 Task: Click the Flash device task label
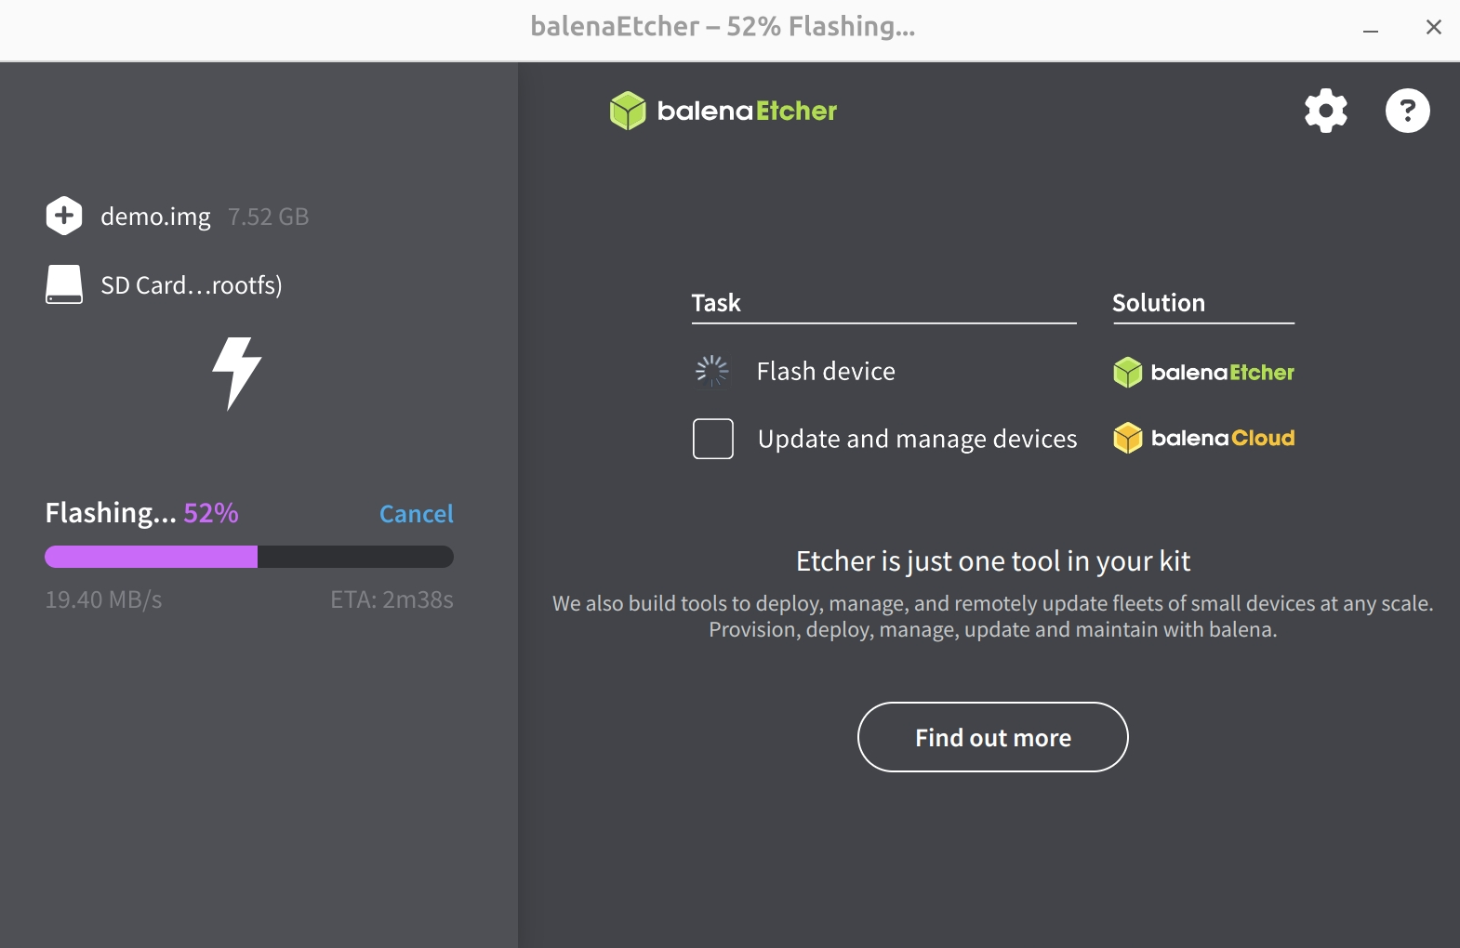pyautogui.click(x=826, y=372)
